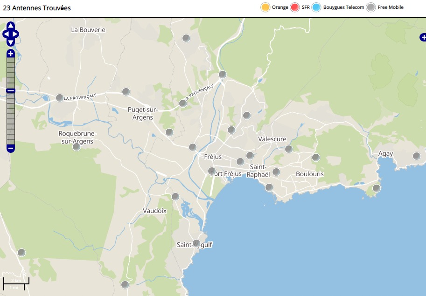Click the antenna marker north of Valescure
This screenshot has width=426, height=296.
click(x=247, y=116)
